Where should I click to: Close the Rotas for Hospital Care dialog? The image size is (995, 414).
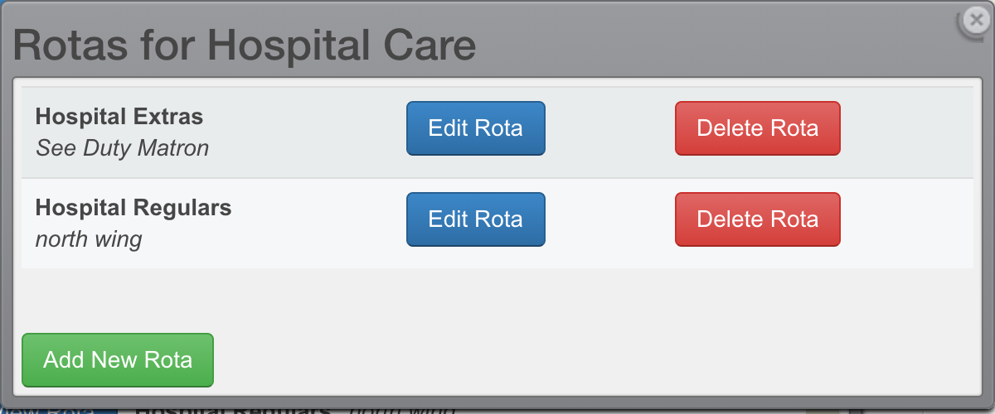pos(975,21)
